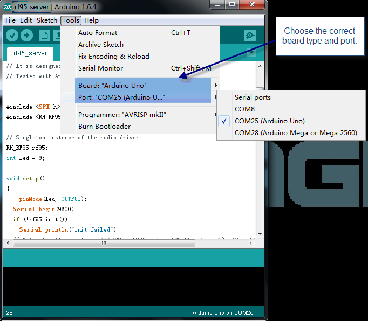Image resolution: width=368 pixels, height=321 pixels.
Task: Select Fix Encoding & Reload
Action: pos(140,57)
